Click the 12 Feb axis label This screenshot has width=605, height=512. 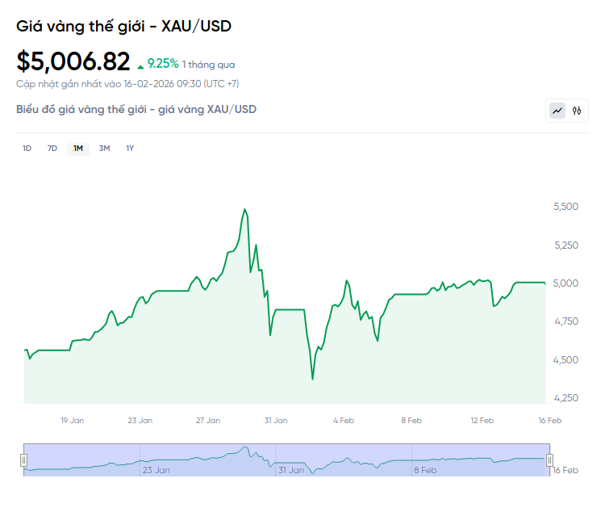[482, 420]
